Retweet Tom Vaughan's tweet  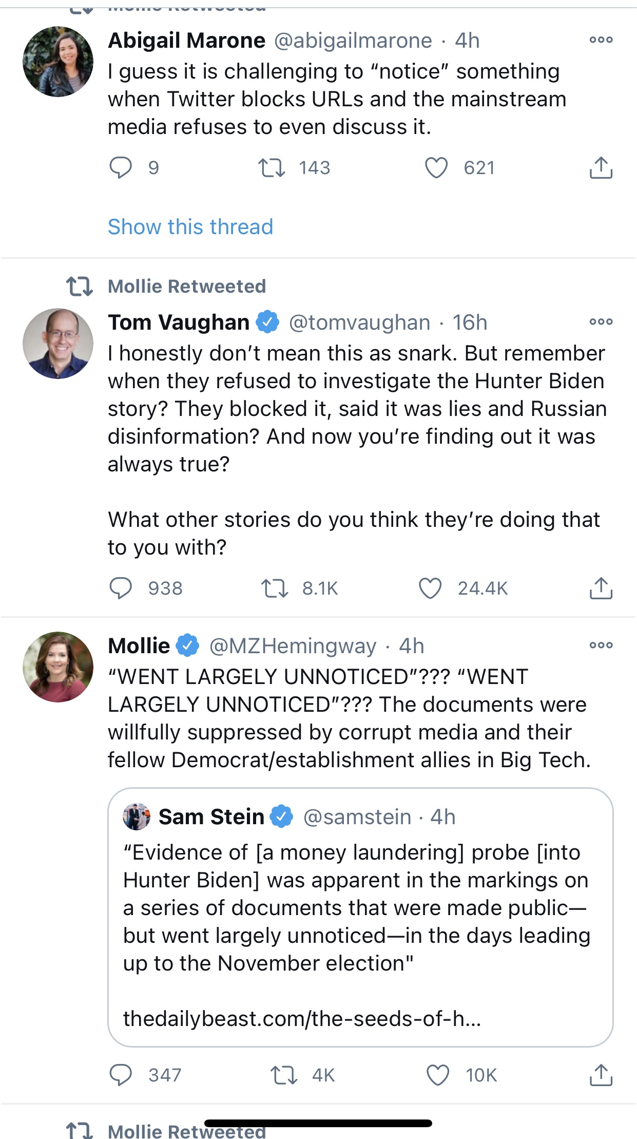(275, 589)
